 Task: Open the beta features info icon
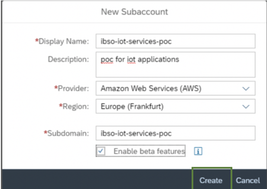pyautogui.click(x=198, y=151)
